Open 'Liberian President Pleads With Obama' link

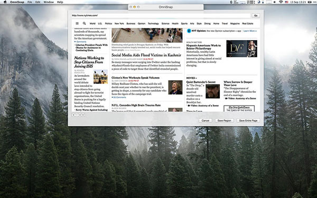click(x=91, y=48)
